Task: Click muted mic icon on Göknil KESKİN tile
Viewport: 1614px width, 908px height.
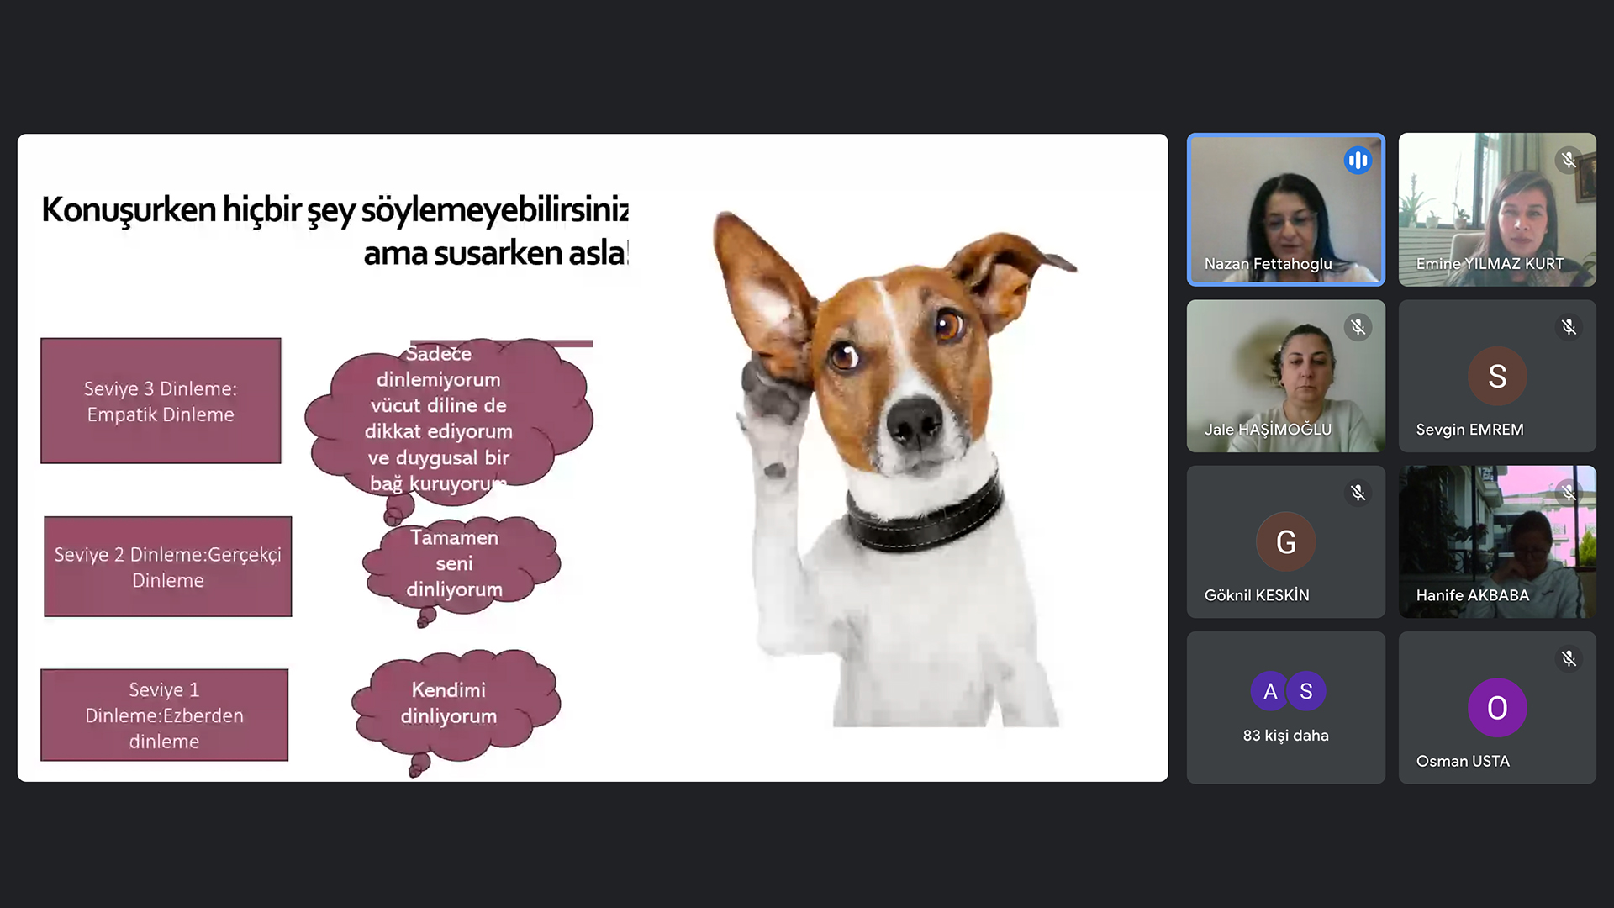Action: coord(1358,493)
